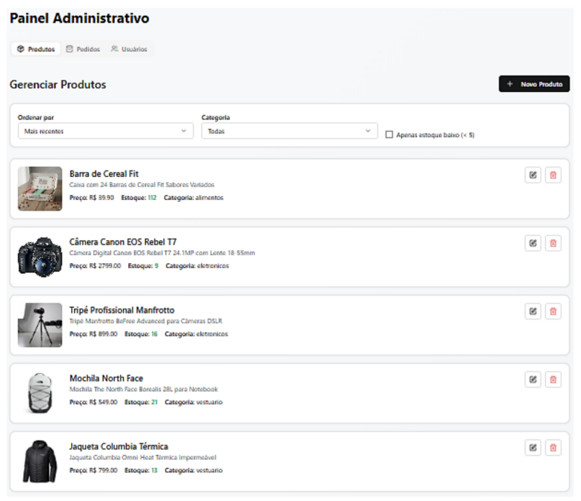581x501 pixels.
Task: Click the Canon camera product thumbnail
Action: point(40,257)
